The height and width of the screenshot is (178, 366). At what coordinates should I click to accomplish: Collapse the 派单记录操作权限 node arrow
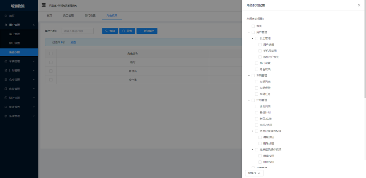pos(252,131)
